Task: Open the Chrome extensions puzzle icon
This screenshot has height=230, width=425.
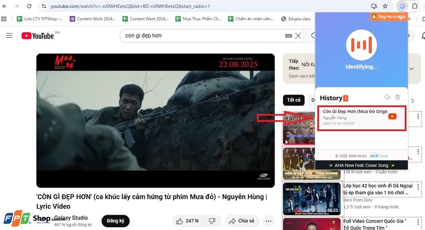Action: click(x=415, y=6)
